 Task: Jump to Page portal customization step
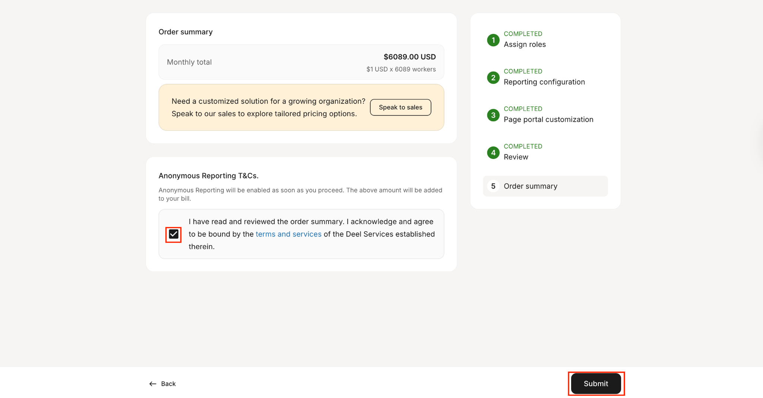coord(548,120)
